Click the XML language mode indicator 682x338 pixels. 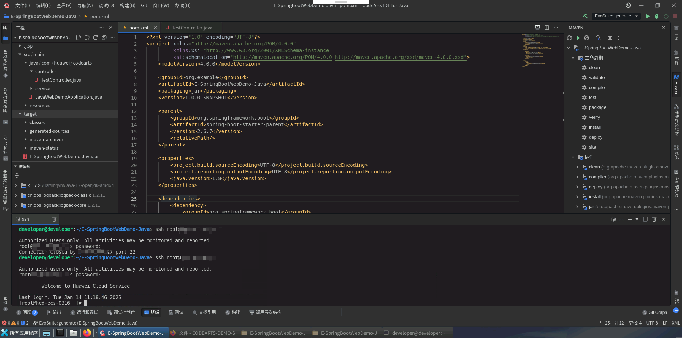tap(676, 323)
